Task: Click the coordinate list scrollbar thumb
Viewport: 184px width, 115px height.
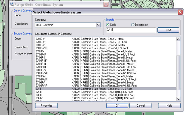Action: (x=178, y=73)
